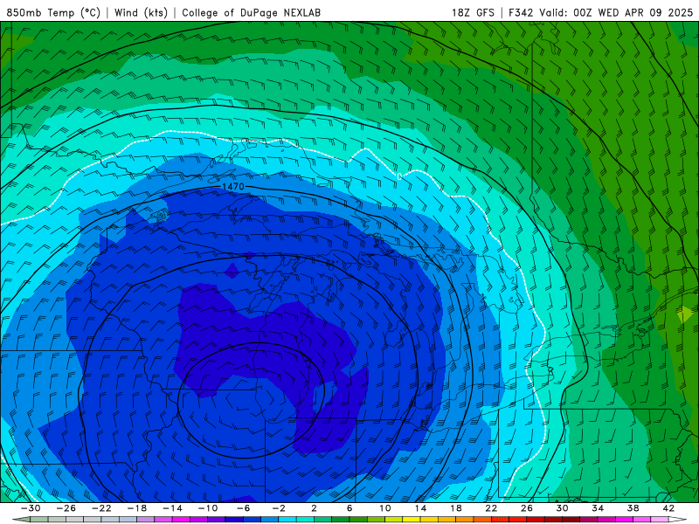Click the '-2' colorbar scale label
699x524 pixels.
[x=279, y=508]
